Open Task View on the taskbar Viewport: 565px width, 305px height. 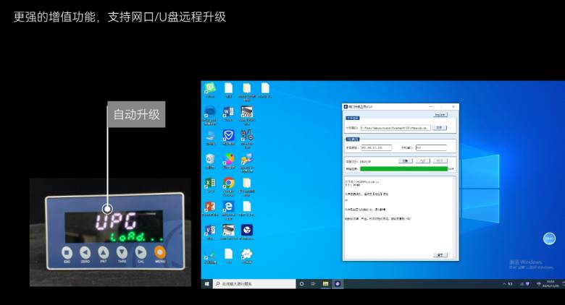coord(314,284)
